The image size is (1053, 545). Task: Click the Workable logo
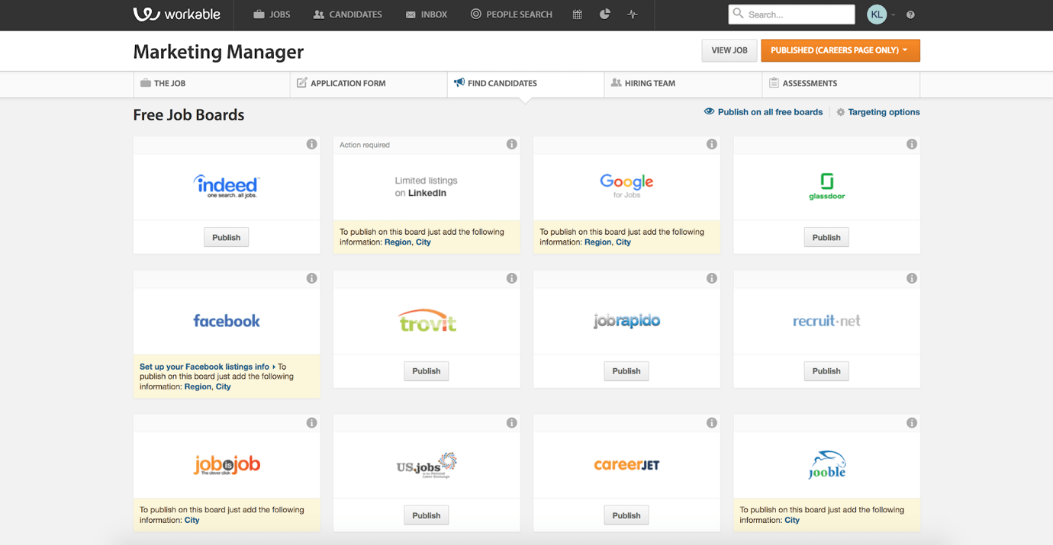pyautogui.click(x=176, y=14)
